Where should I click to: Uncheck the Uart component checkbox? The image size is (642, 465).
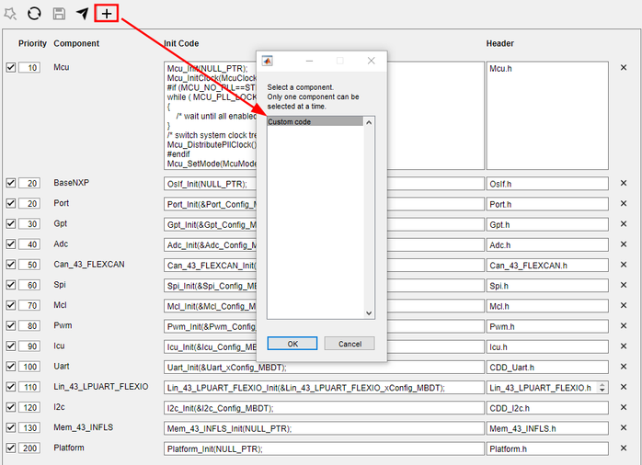pyautogui.click(x=11, y=367)
